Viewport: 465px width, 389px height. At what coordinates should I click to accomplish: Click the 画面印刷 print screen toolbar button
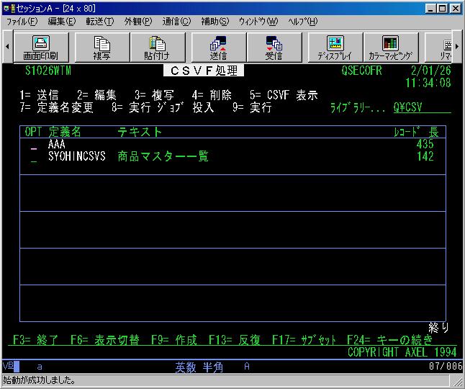pos(41,48)
